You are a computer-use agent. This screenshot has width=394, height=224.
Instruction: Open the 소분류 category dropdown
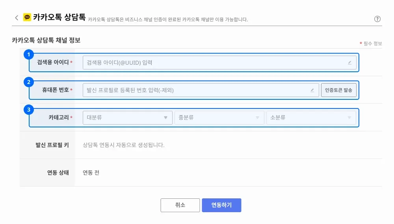311,118
